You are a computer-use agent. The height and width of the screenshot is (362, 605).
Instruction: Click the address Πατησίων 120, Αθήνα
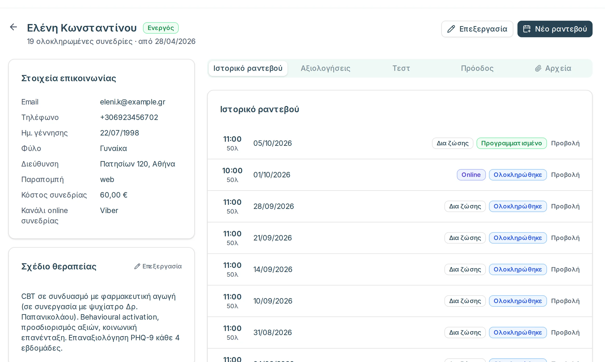click(138, 164)
